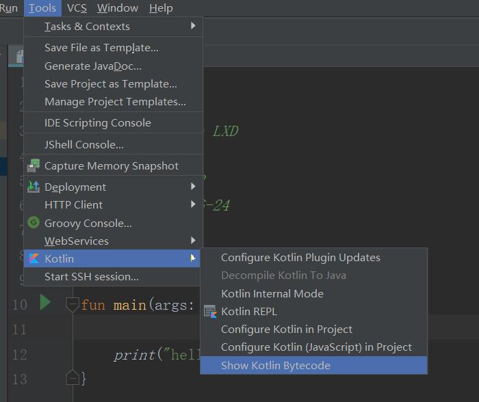Click the Kotlin REPL icon

coord(210,312)
